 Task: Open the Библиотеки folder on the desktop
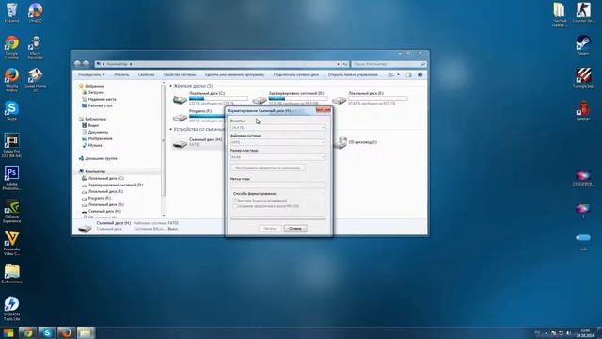pyautogui.click(x=11, y=274)
